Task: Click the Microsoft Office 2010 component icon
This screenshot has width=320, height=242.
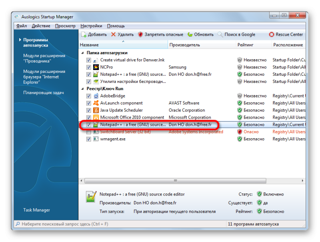Action: point(96,117)
